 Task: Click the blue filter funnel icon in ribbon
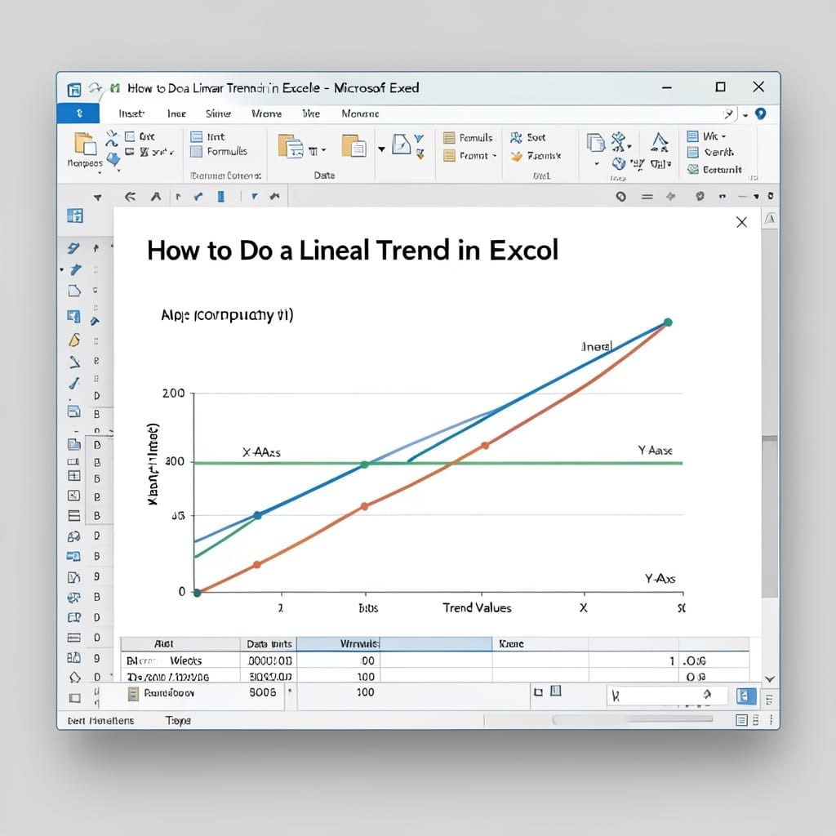pos(419,139)
